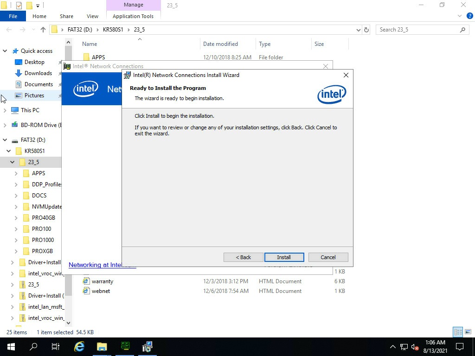Viewport: 475px width, 356px height.
Task: Select the PRO1000 folder in tree
Action: (43, 240)
